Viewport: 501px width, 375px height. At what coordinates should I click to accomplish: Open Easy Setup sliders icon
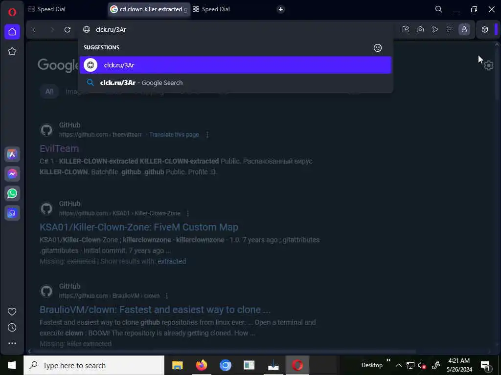pyautogui.click(x=450, y=29)
